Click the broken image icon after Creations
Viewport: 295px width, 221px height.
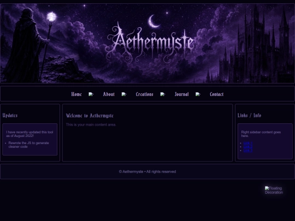point(163,94)
